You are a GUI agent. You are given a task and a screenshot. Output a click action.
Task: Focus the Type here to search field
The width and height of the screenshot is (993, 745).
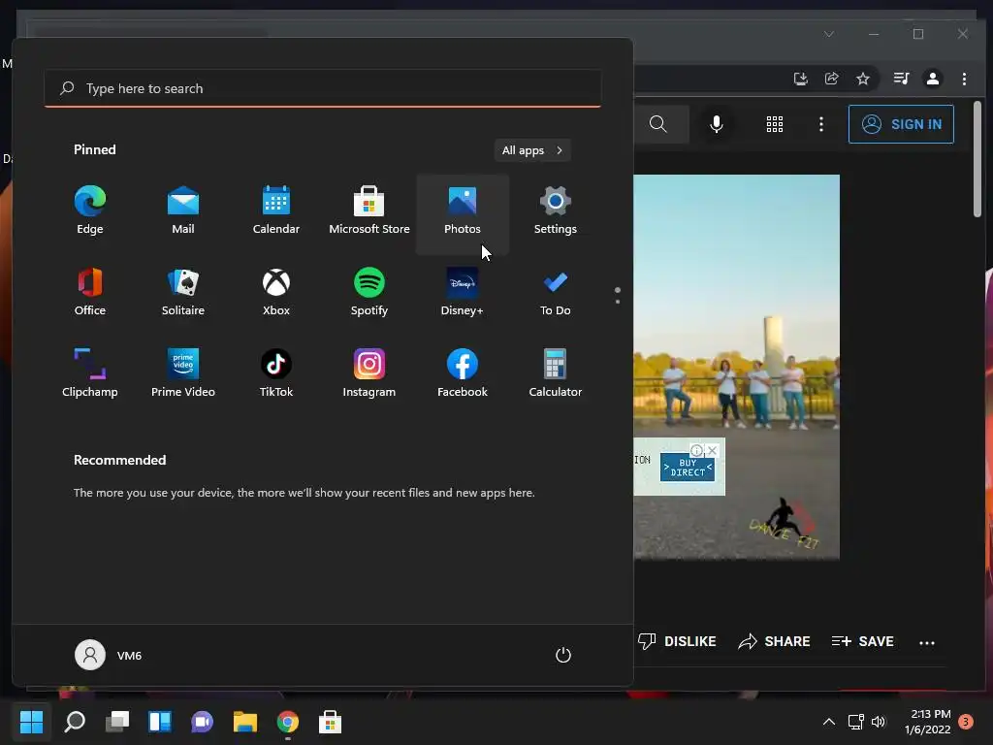(323, 88)
